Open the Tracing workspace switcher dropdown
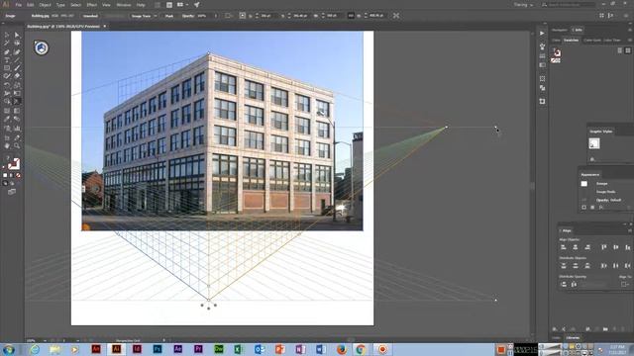634x356 pixels. [523, 5]
